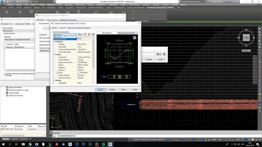Switch to the Composición tab
The width and height of the screenshot is (262, 147).
pos(62,28)
